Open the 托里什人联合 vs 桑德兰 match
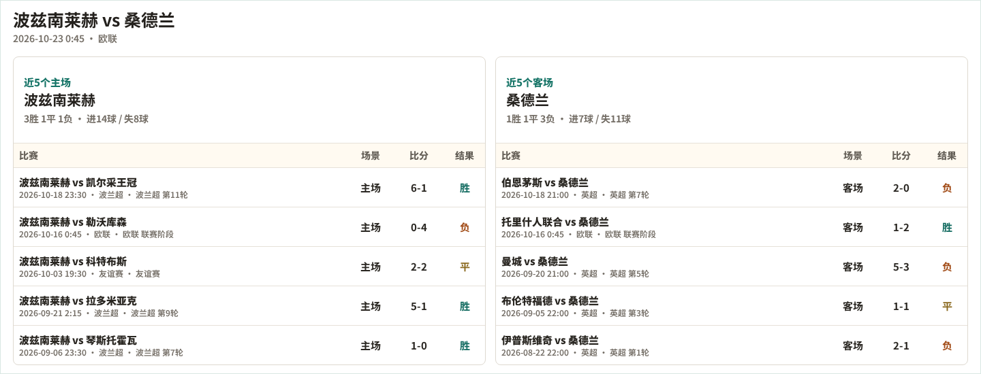Screen dimensions: 981x374 (732, 227)
